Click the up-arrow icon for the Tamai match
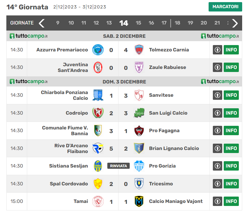The width and height of the screenshot is (247, 212). pyautogui.click(x=217, y=201)
